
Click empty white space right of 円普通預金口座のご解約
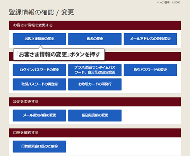(123, 146)
